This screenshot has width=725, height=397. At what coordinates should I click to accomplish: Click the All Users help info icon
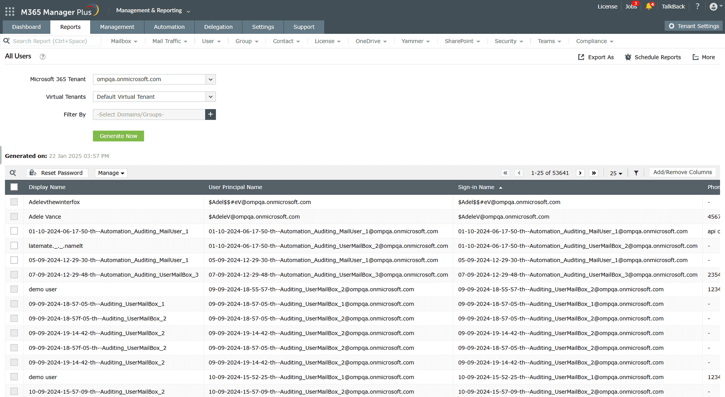click(x=42, y=57)
